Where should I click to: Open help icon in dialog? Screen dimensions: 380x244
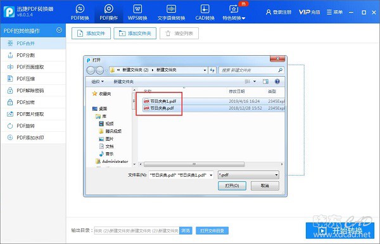[x=277, y=82]
